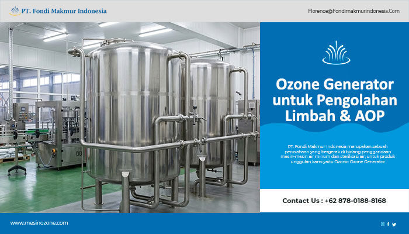409x234 pixels.
Task: Click the company description paragraph text
Action: [x=338, y=154]
